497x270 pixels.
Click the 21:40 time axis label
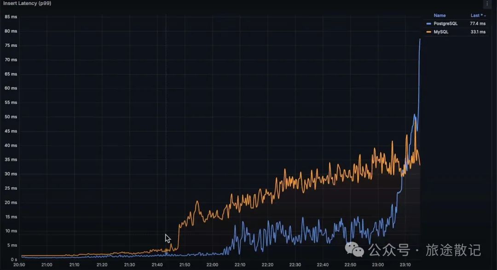point(157,264)
